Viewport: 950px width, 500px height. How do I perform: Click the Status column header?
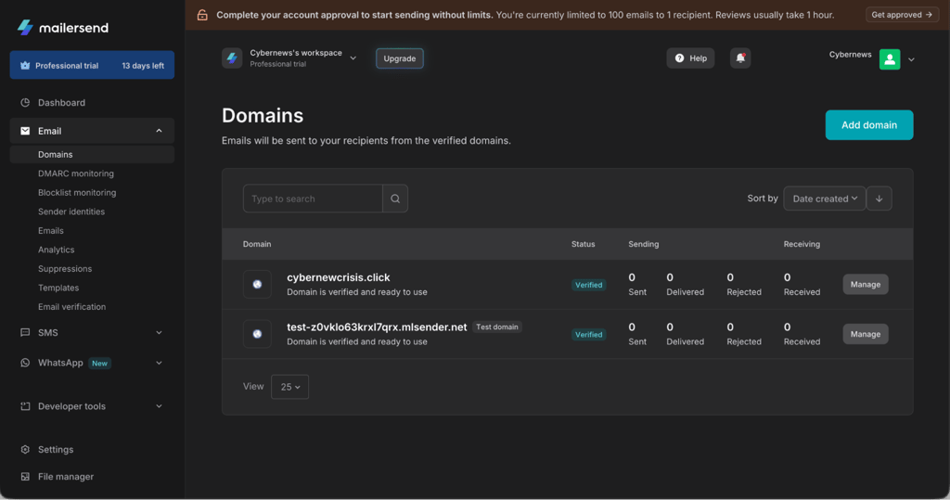pos(583,244)
